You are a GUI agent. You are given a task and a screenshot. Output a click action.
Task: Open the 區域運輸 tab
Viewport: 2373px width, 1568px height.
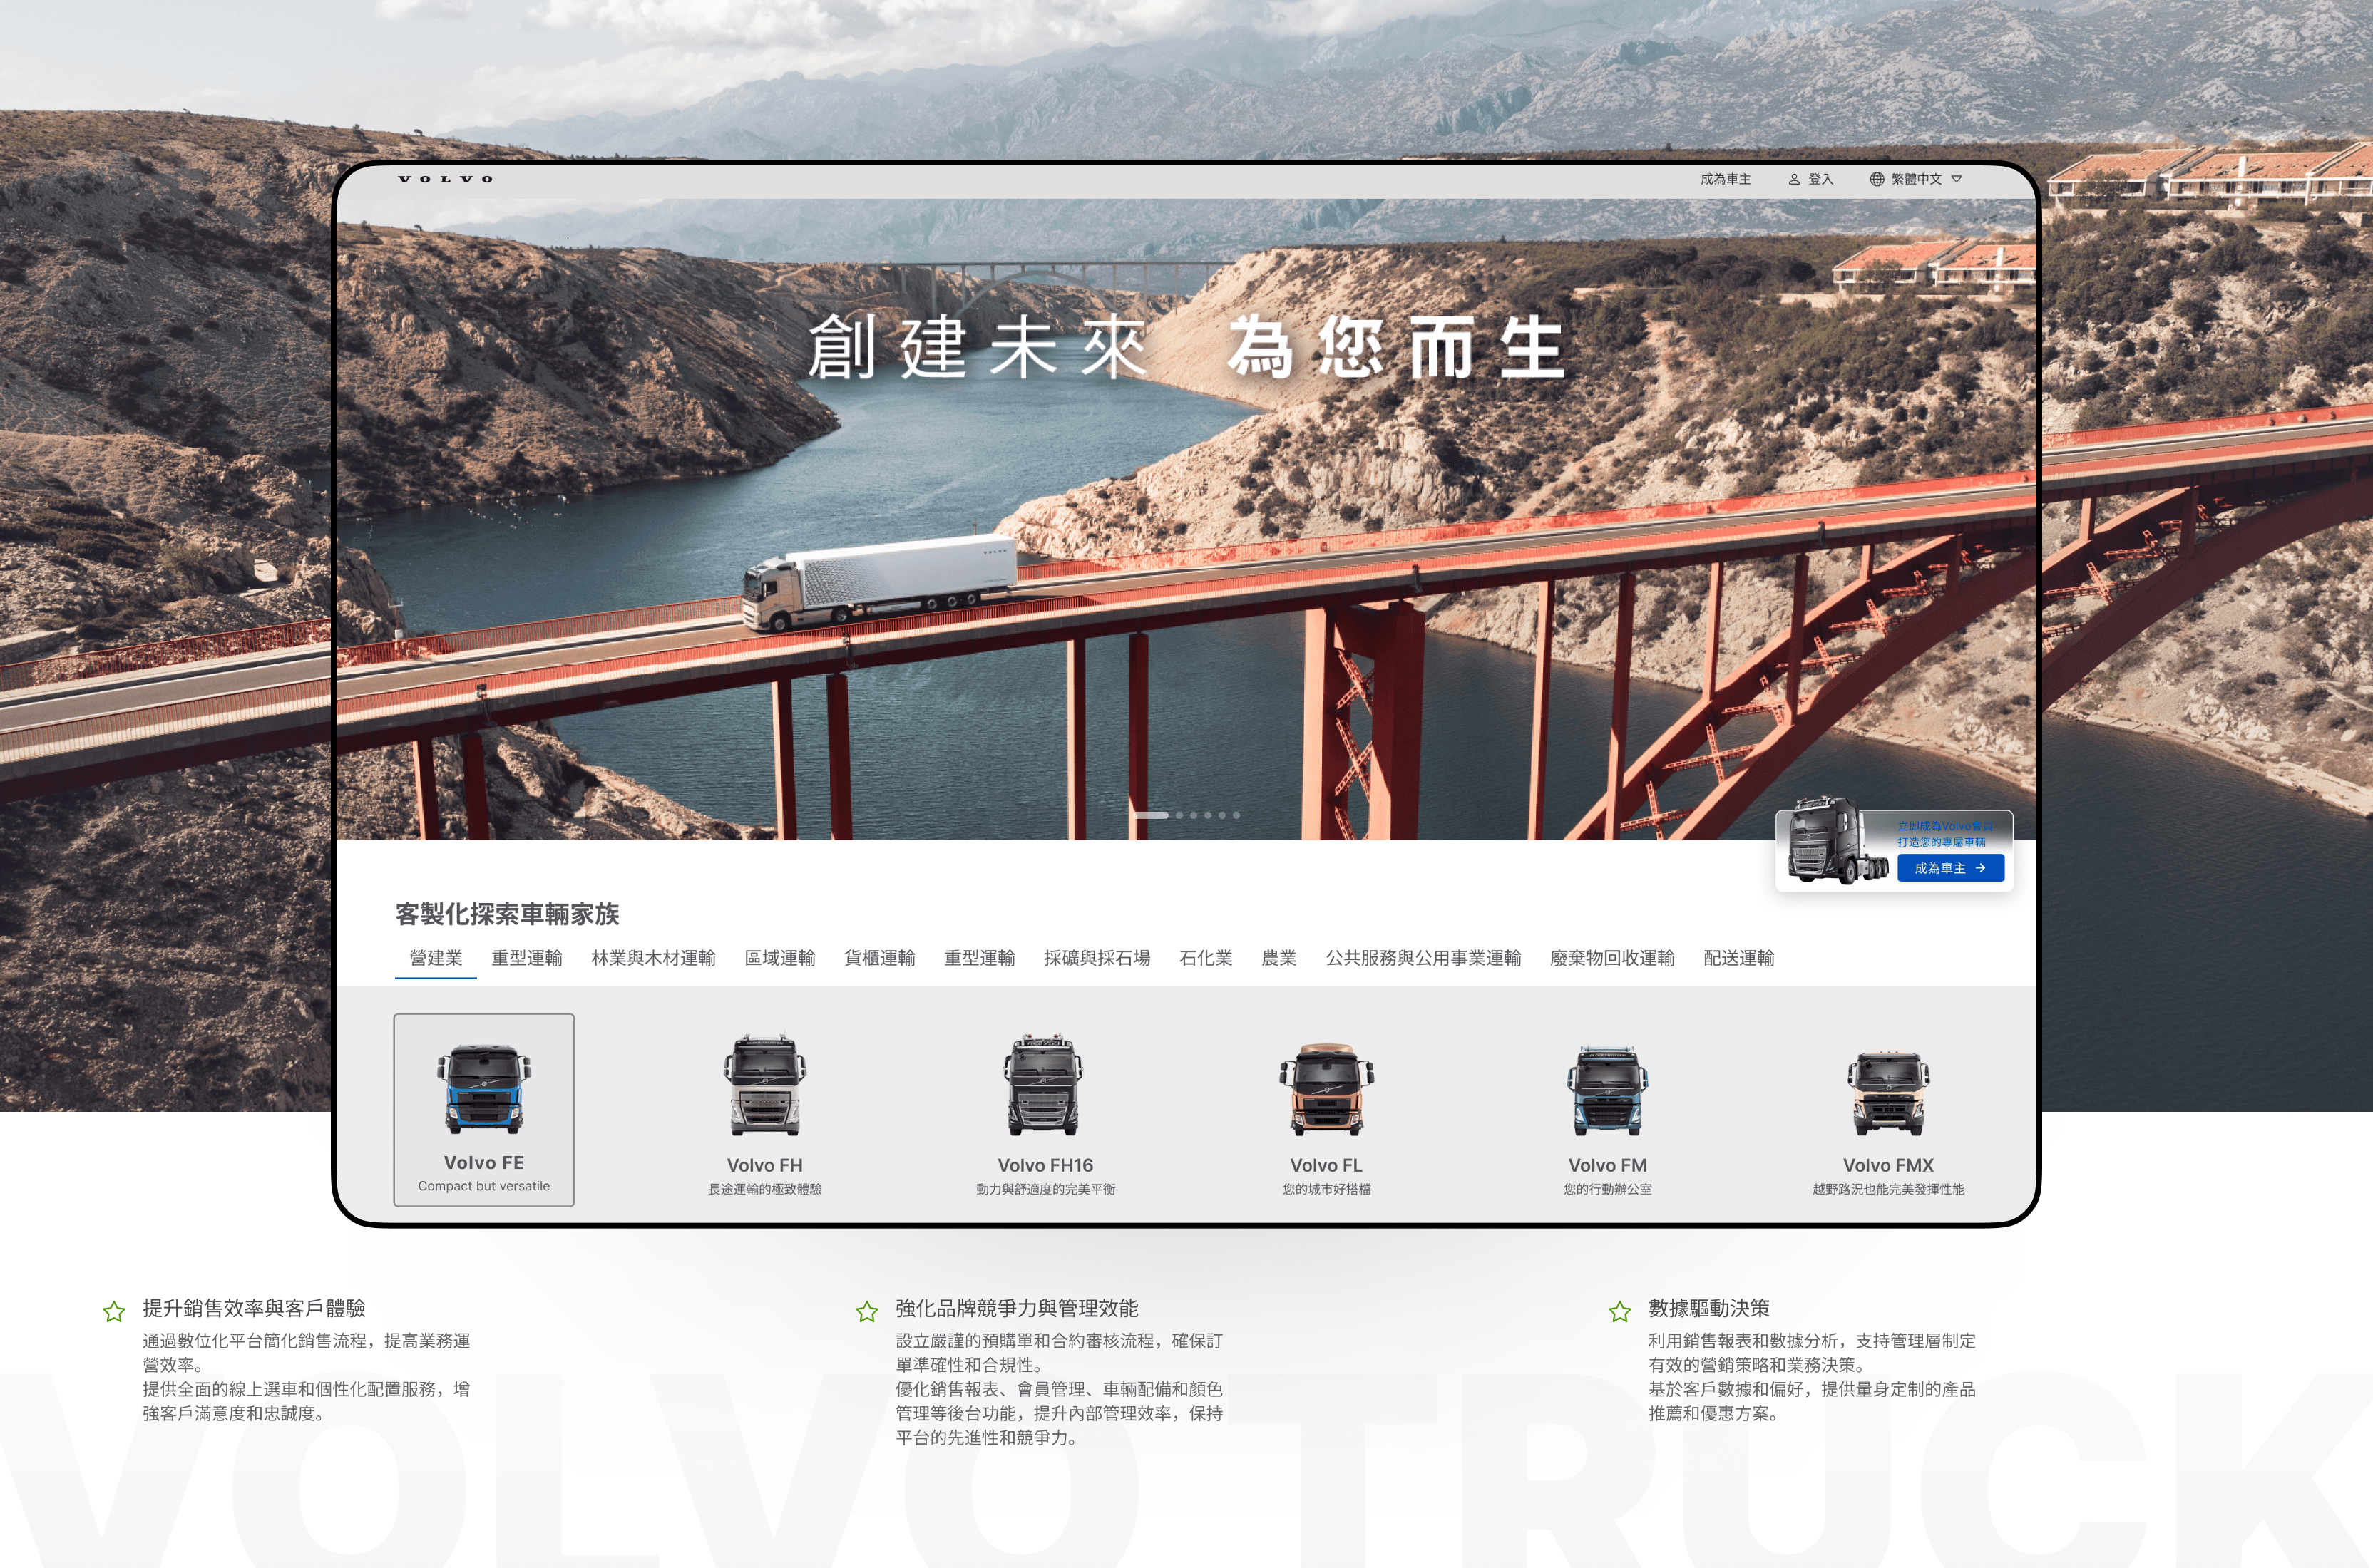click(x=780, y=958)
